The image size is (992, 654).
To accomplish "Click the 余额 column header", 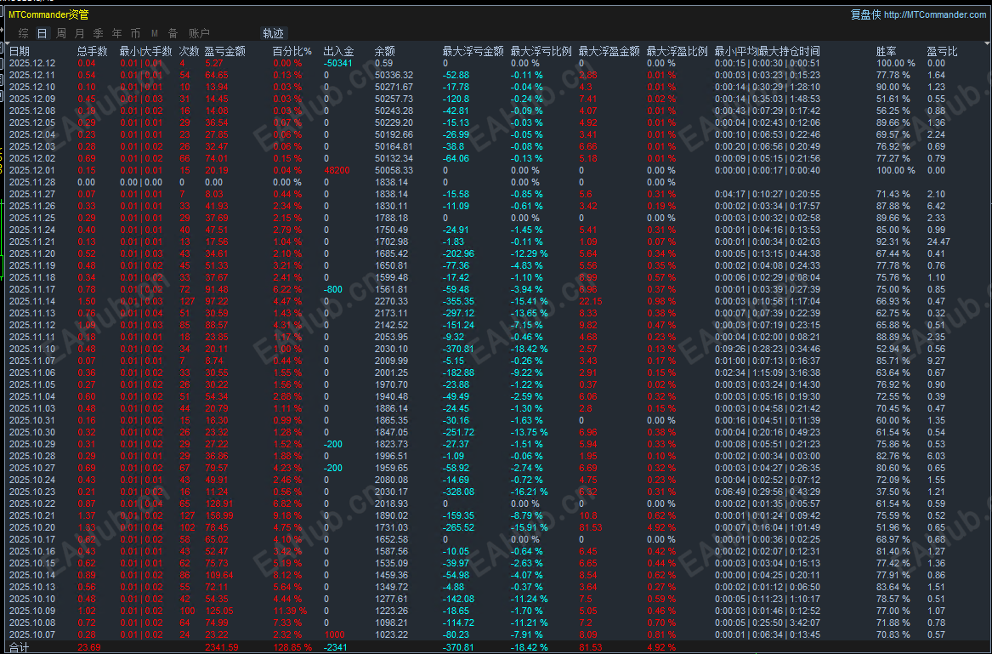I will tap(385, 51).
